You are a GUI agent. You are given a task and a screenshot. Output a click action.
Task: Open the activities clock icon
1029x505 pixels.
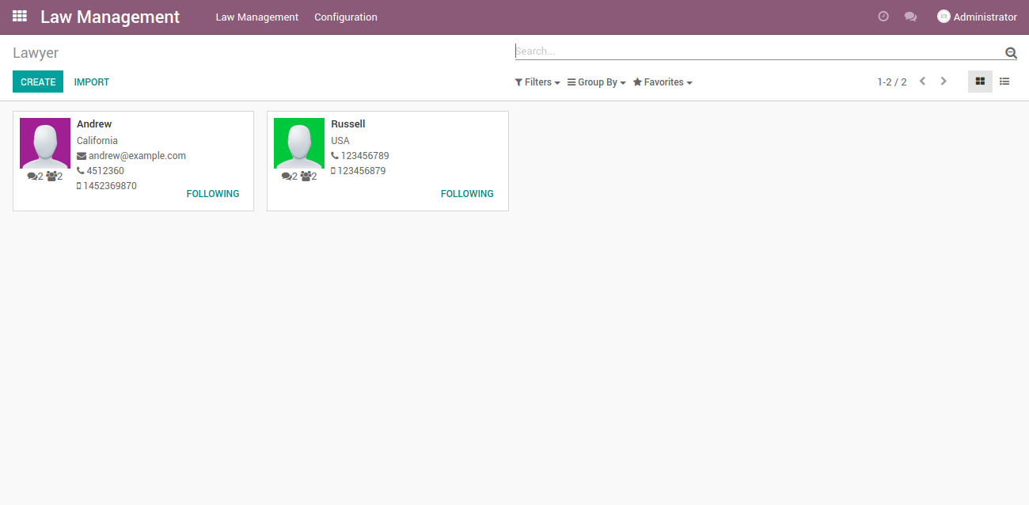[883, 17]
